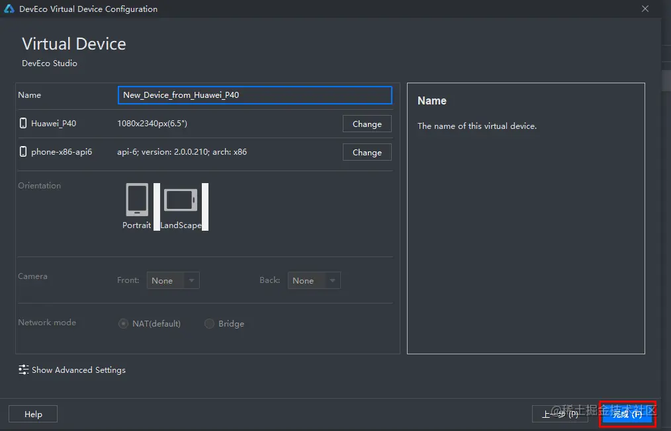Click the api-6 version 2.0.0.210 text
The width and height of the screenshot is (671, 431).
(x=182, y=152)
